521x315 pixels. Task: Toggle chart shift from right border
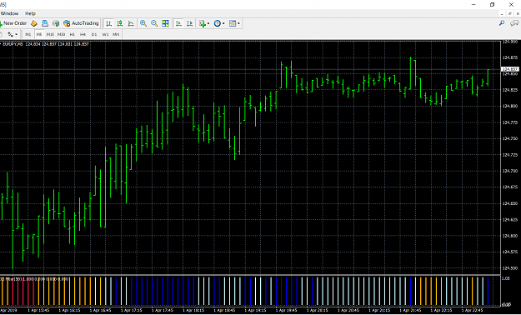click(x=190, y=23)
